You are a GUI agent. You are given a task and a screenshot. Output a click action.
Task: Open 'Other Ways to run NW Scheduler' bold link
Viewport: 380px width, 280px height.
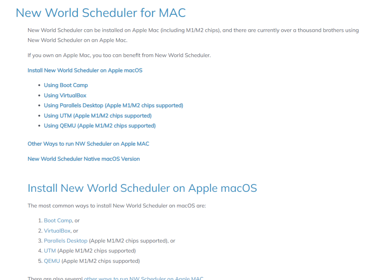pyautogui.click(x=88, y=144)
